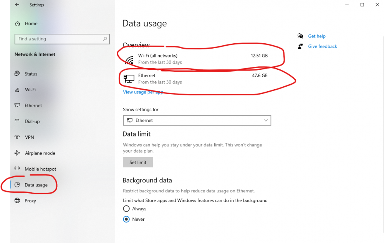Select Wi-Fi (all networks) usage entry

pyautogui.click(x=196, y=59)
